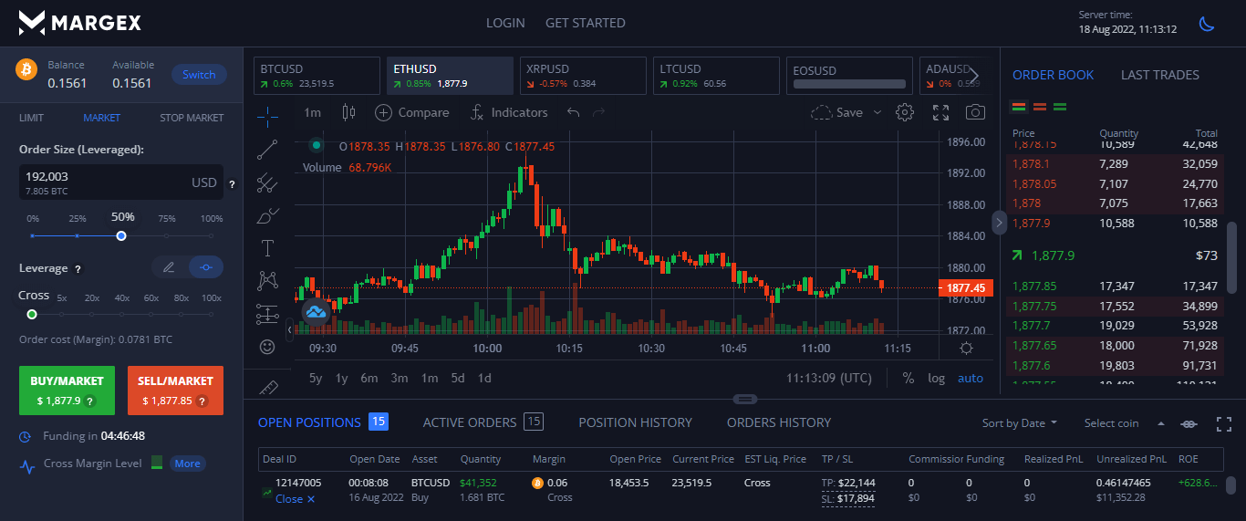1246x521 pixels.
Task: Select the crosshair cursor tool
Action: (267, 115)
